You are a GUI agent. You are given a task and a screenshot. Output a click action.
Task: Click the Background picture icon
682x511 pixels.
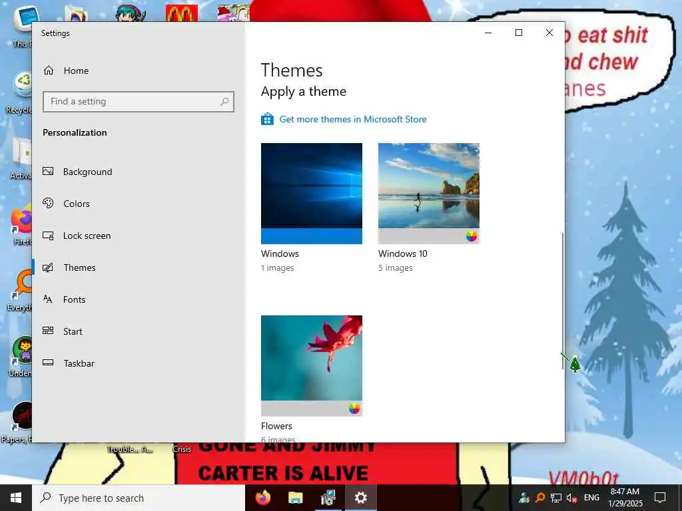48,171
